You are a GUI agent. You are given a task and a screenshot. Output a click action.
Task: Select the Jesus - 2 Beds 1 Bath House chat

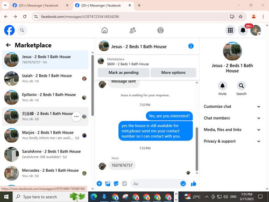(45, 59)
